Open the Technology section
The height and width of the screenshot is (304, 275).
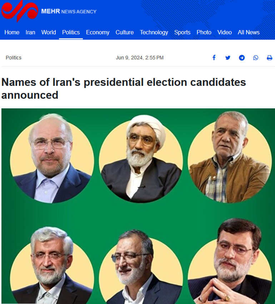point(154,32)
